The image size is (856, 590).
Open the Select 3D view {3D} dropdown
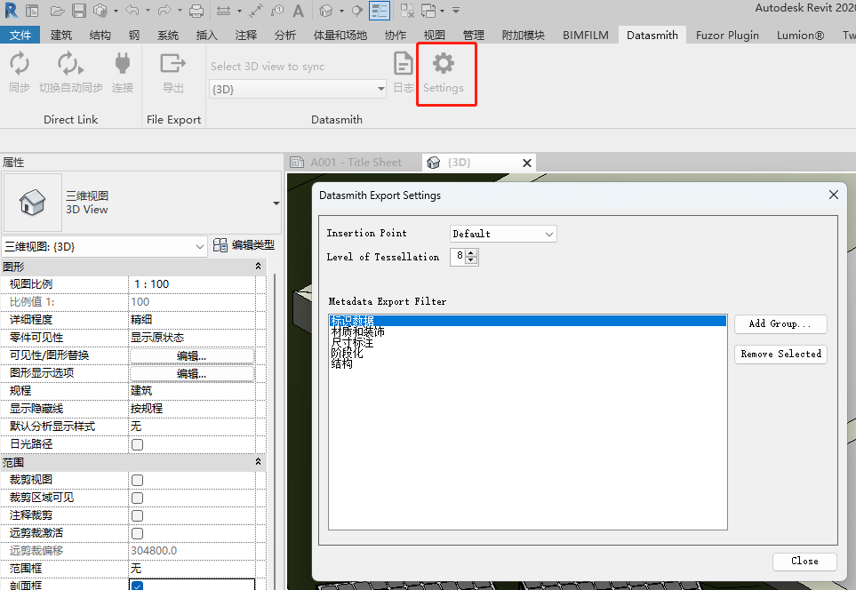(298, 89)
